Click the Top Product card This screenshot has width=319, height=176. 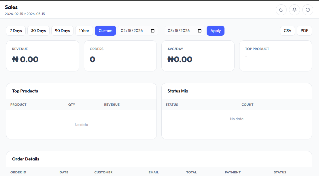click(x=275, y=56)
